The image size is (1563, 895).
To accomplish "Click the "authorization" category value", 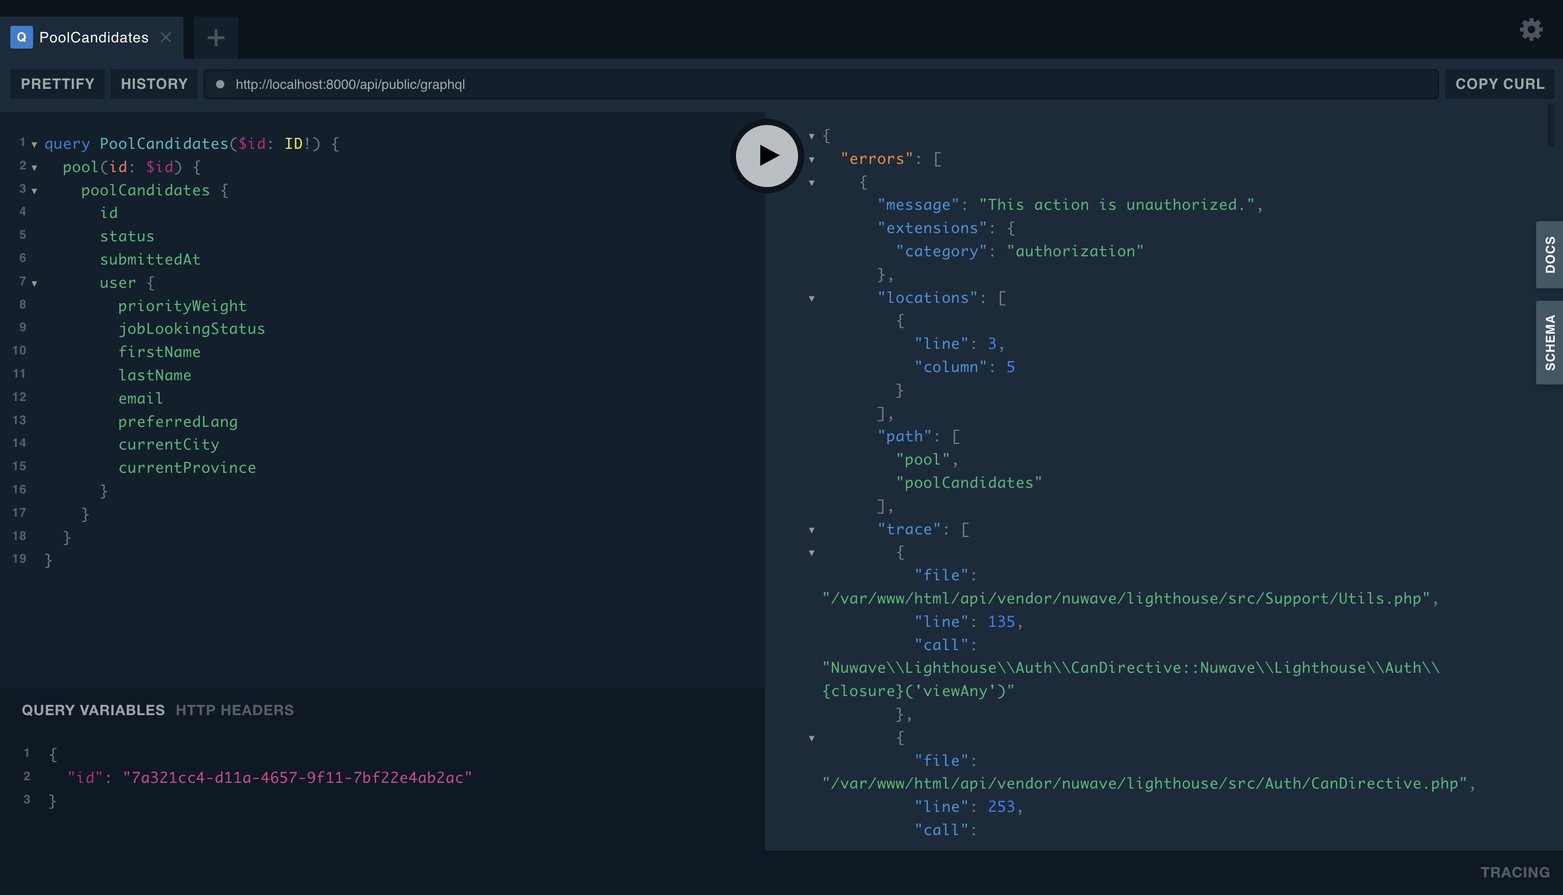I will [x=1075, y=252].
